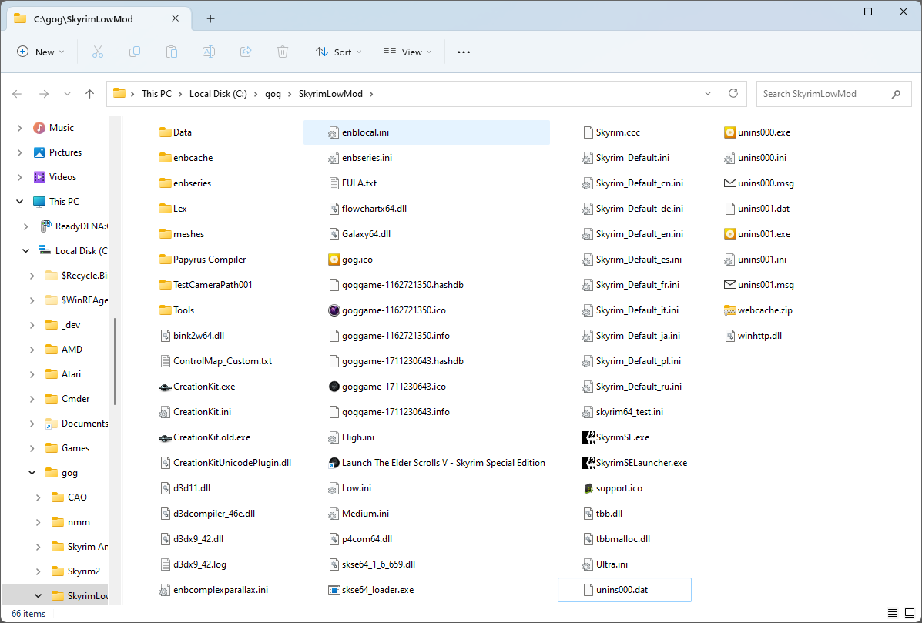Switch to large icons view in status bar
Viewport: 922px width, 623px height.
tap(910, 613)
